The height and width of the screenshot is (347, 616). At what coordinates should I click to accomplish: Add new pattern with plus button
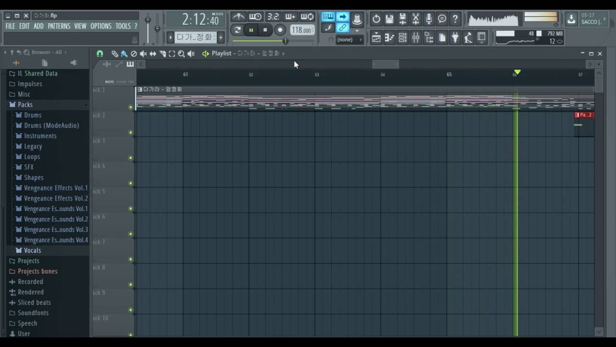[221, 37]
